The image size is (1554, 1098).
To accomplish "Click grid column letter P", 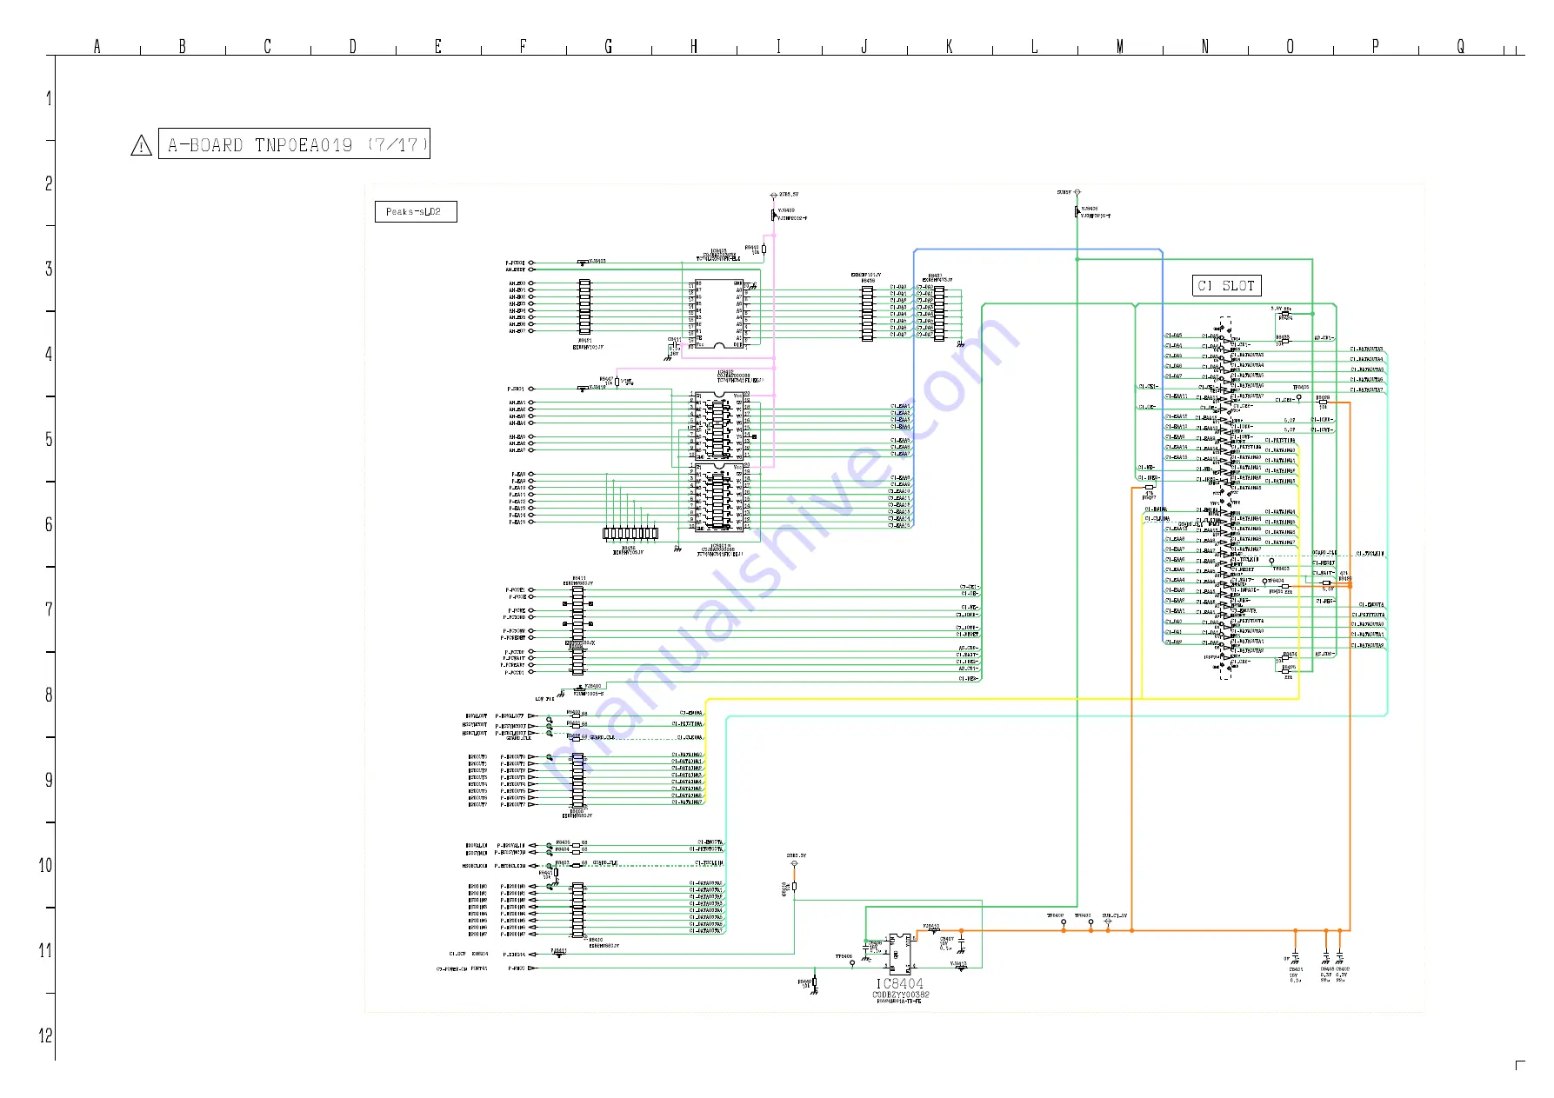I will (1376, 46).
